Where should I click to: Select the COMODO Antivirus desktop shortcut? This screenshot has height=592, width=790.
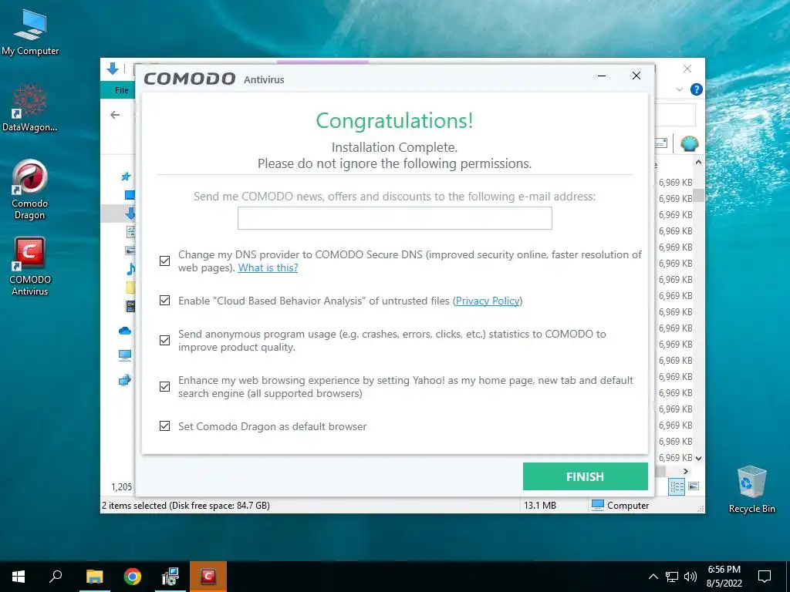(30, 266)
